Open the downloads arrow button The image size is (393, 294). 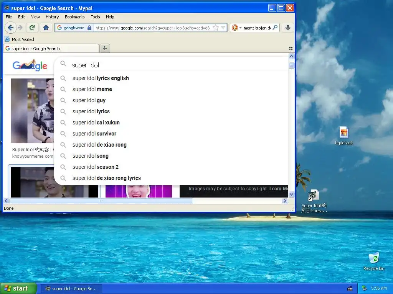pyautogui.click(x=287, y=28)
